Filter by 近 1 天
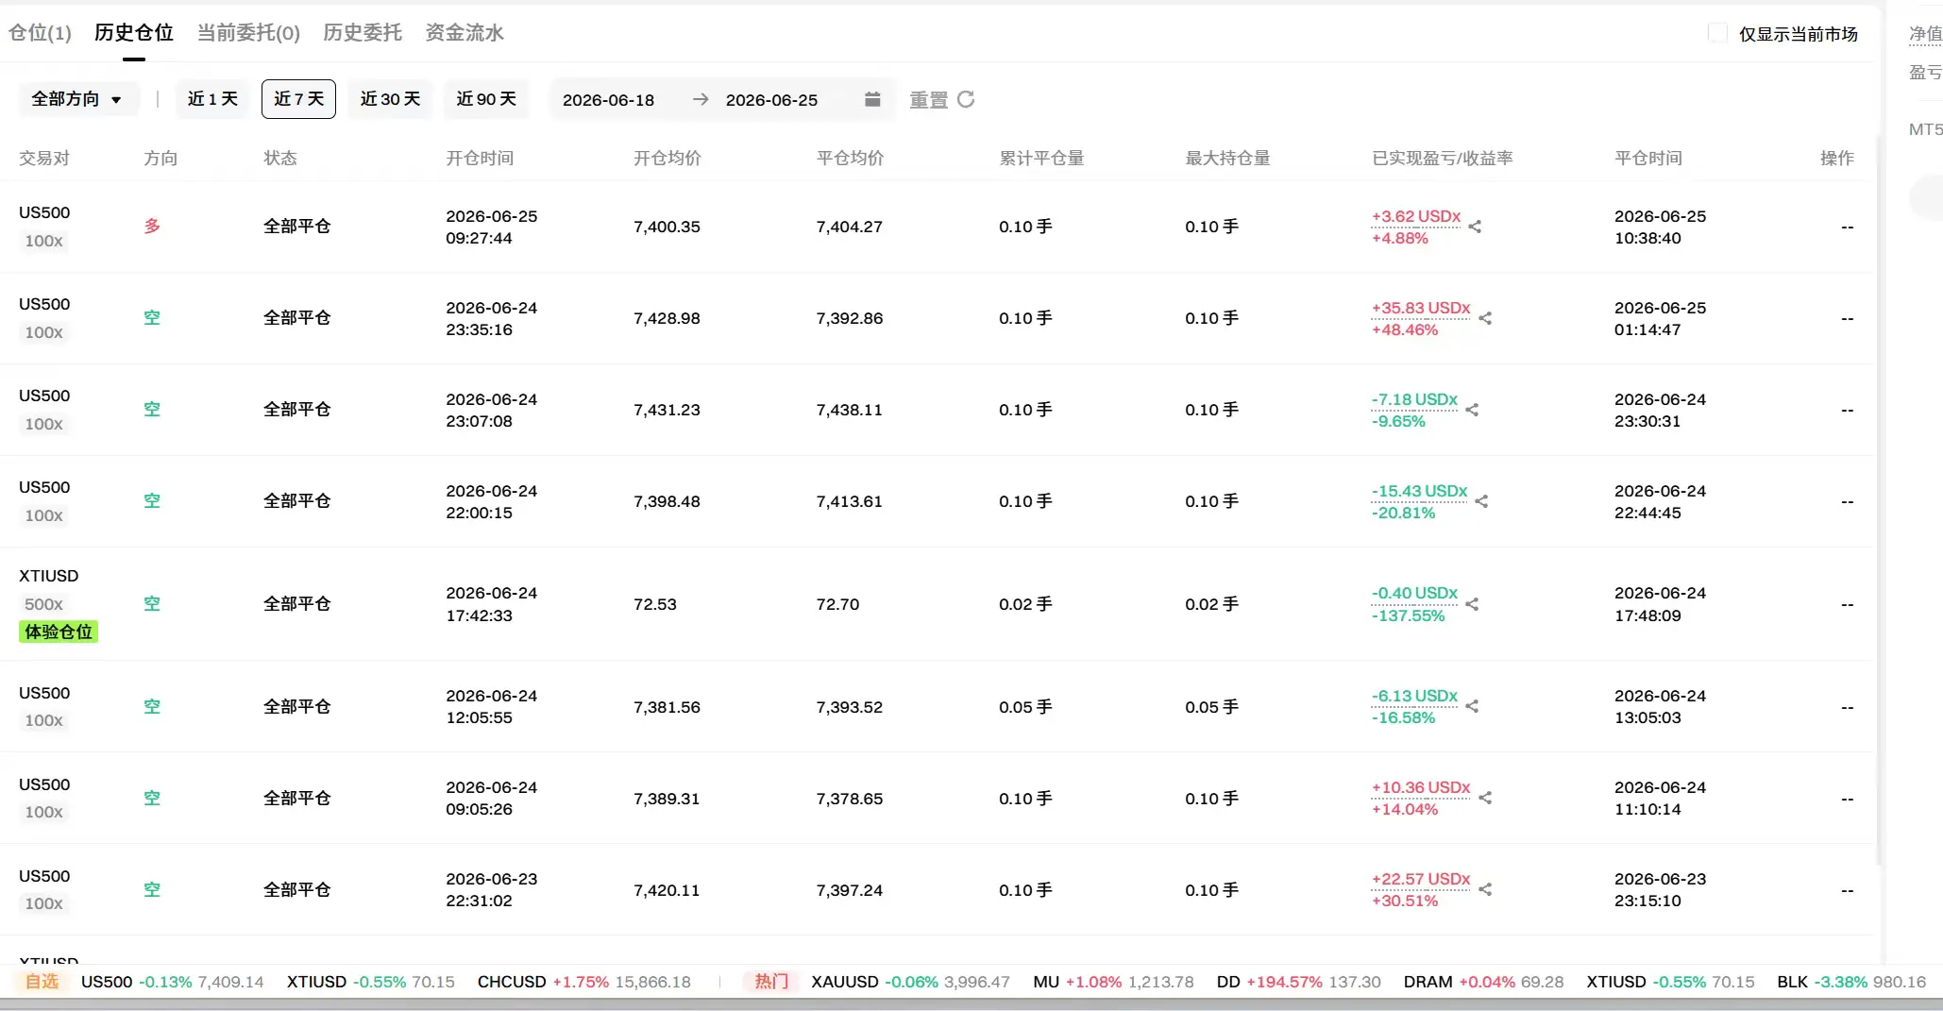 pyautogui.click(x=212, y=99)
